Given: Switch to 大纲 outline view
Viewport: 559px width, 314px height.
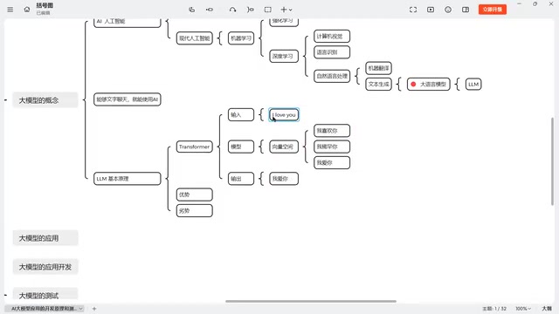Looking at the screenshot, I should pos(547,308).
